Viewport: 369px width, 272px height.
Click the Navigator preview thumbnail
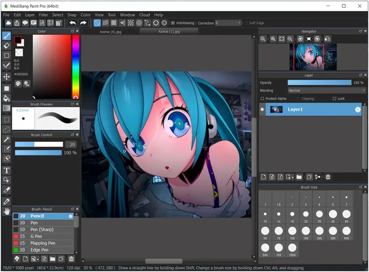click(x=313, y=57)
